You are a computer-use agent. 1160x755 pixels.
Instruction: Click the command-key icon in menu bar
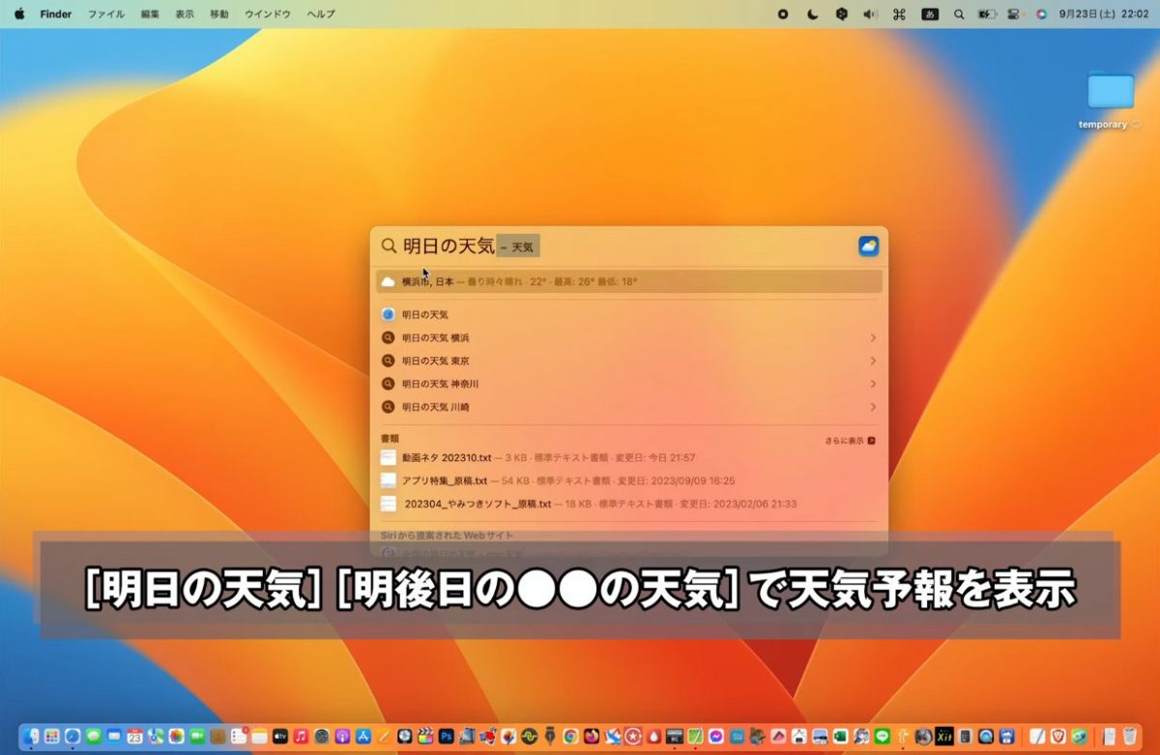pos(899,15)
